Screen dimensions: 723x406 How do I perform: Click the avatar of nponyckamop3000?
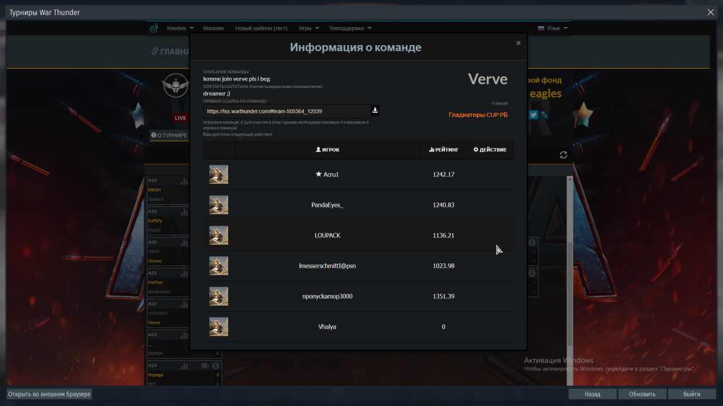219,296
